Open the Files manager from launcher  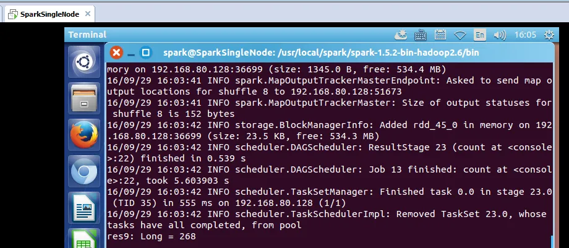[83, 98]
